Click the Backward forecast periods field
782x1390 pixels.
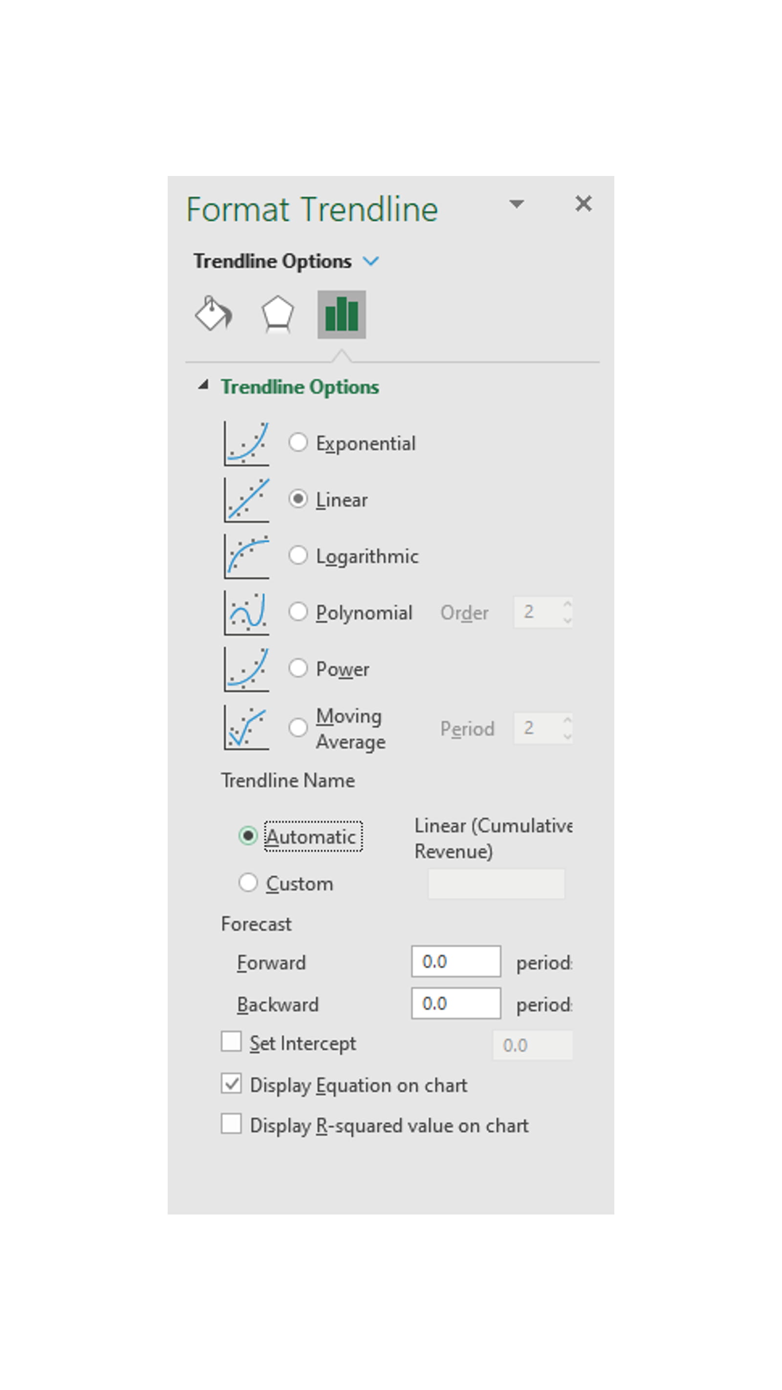456,1003
